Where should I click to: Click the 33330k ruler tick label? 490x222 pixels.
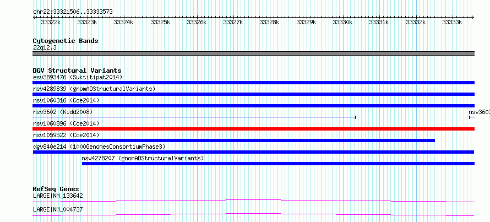pos(343,22)
